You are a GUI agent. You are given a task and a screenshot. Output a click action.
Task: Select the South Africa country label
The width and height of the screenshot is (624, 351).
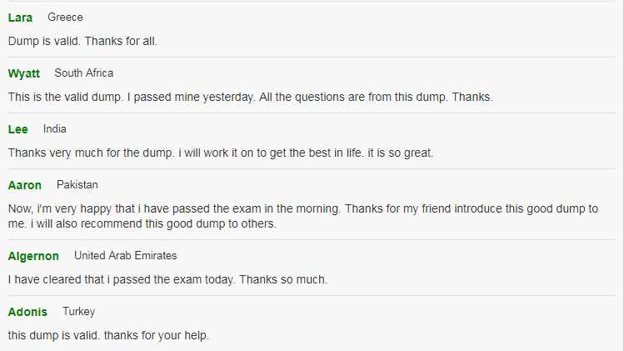click(x=84, y=73)
